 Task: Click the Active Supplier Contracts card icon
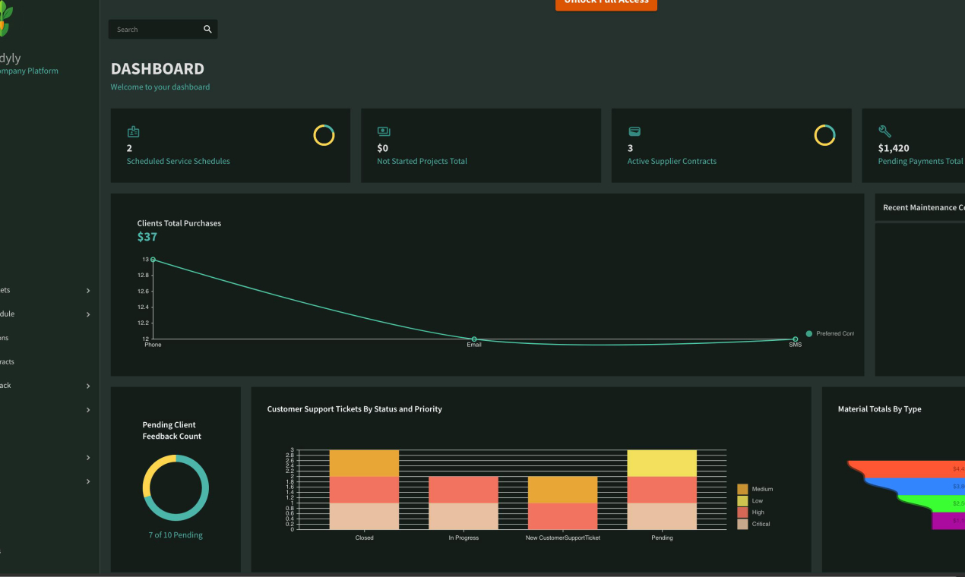(x=634, y=132)
